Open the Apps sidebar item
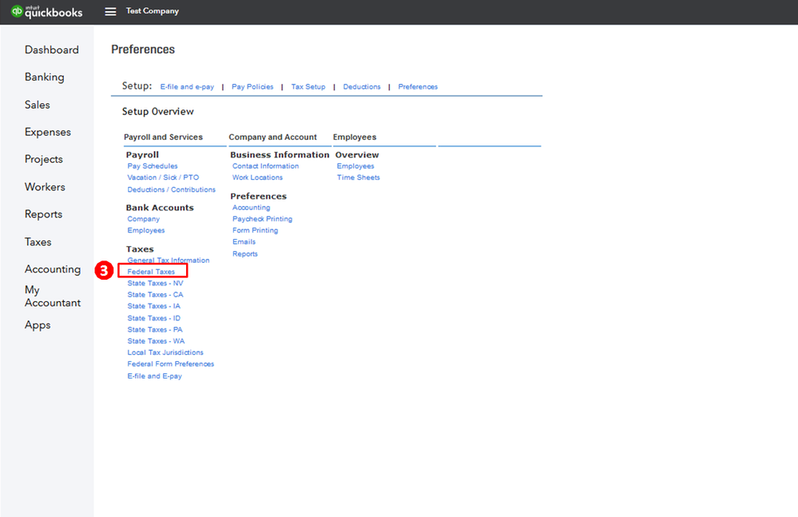This screenshot has height=517, width=798. tap(38, 325)
